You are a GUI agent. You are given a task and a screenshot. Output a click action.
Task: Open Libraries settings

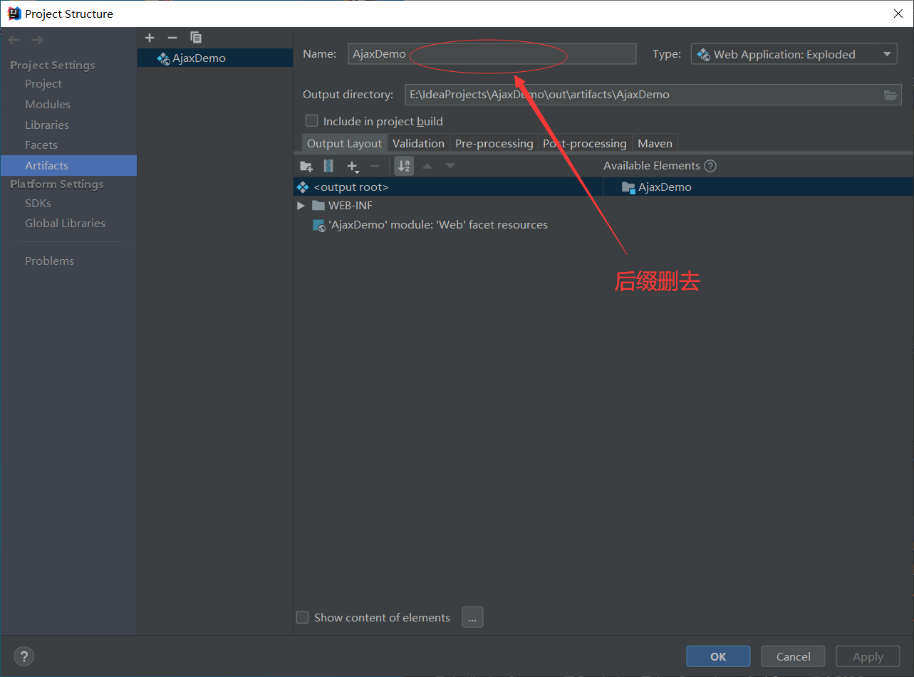pos(47,125)
